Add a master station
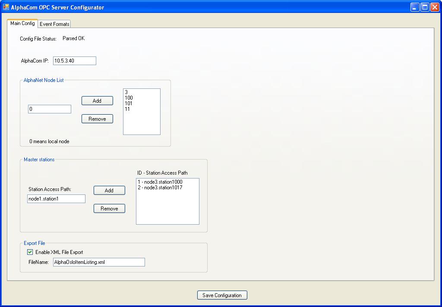The width and height of the screenshot is (442, 307). (x=109, y=191)
